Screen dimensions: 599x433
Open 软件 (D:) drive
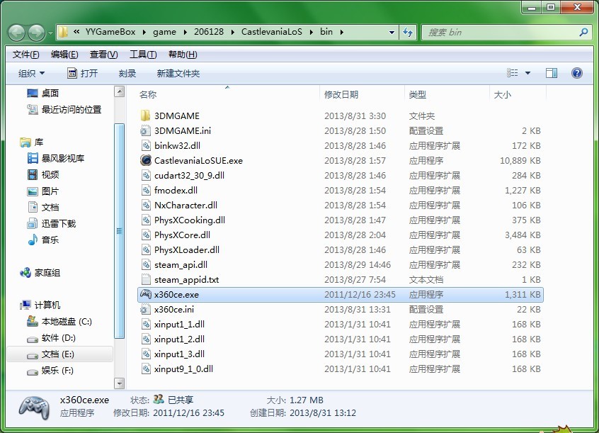pos(59,338)
